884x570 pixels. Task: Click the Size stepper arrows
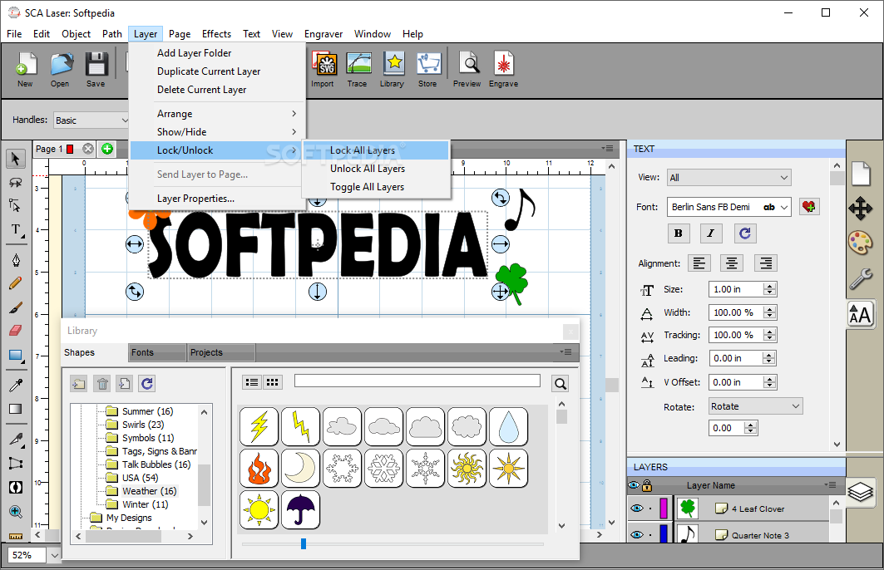pyautogui.click(x=769, y=289)
